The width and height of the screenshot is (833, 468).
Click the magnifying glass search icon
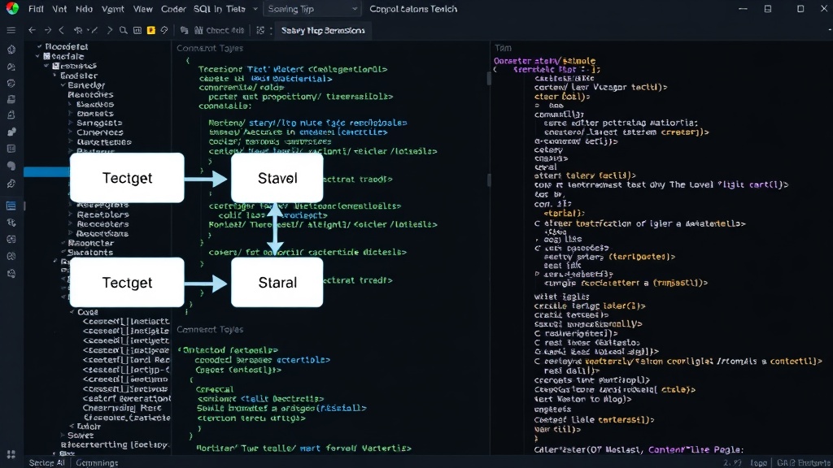tap(124, 30)
